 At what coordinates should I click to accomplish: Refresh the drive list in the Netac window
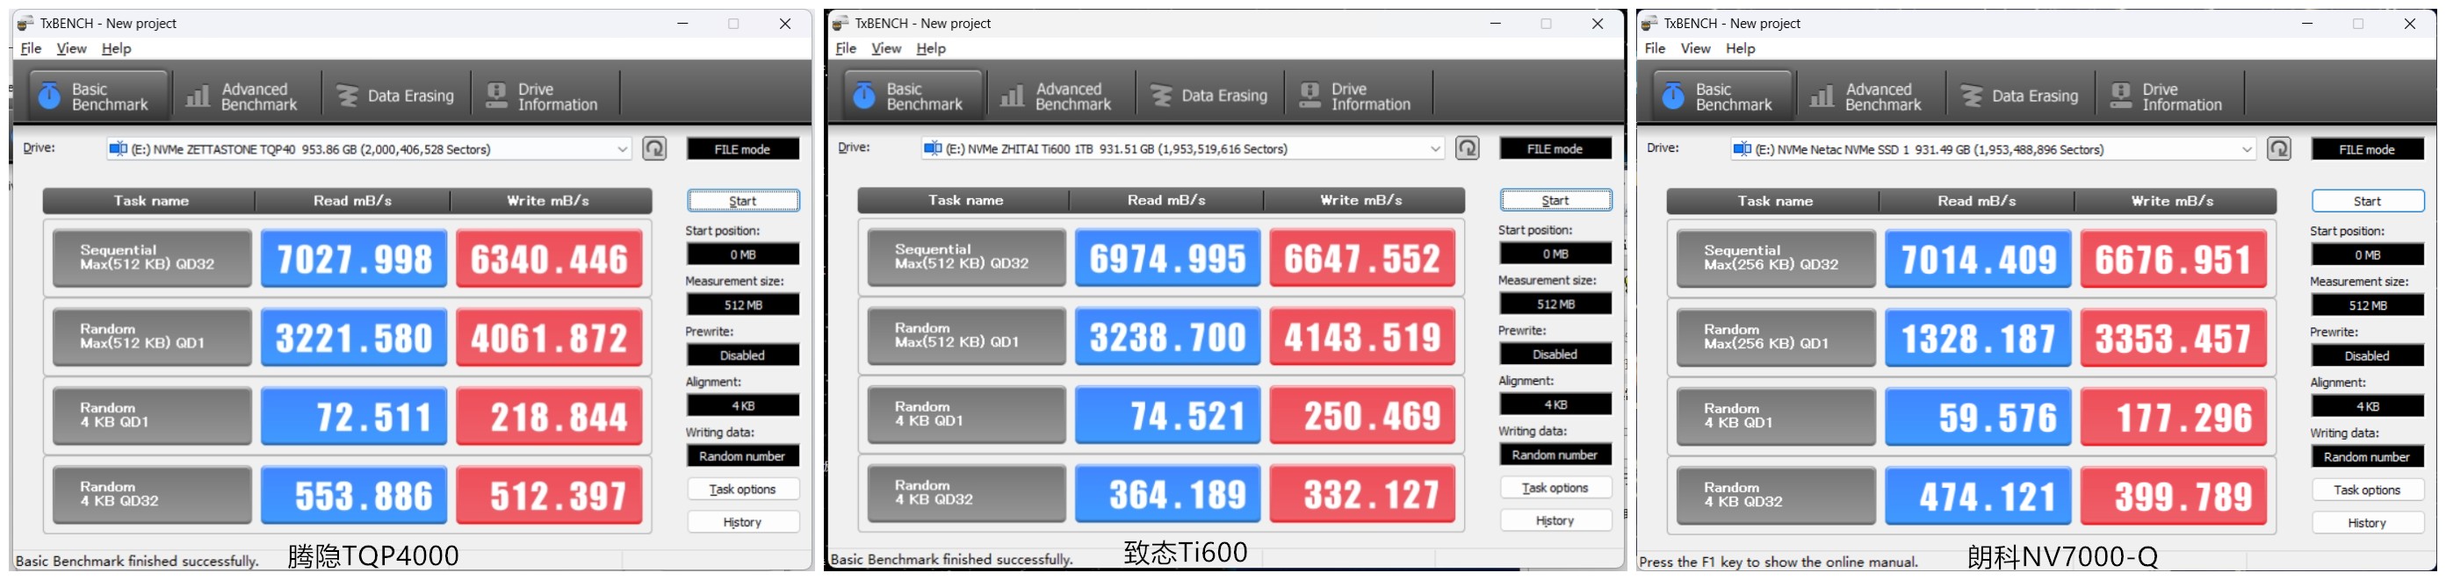pos(2279,149)
